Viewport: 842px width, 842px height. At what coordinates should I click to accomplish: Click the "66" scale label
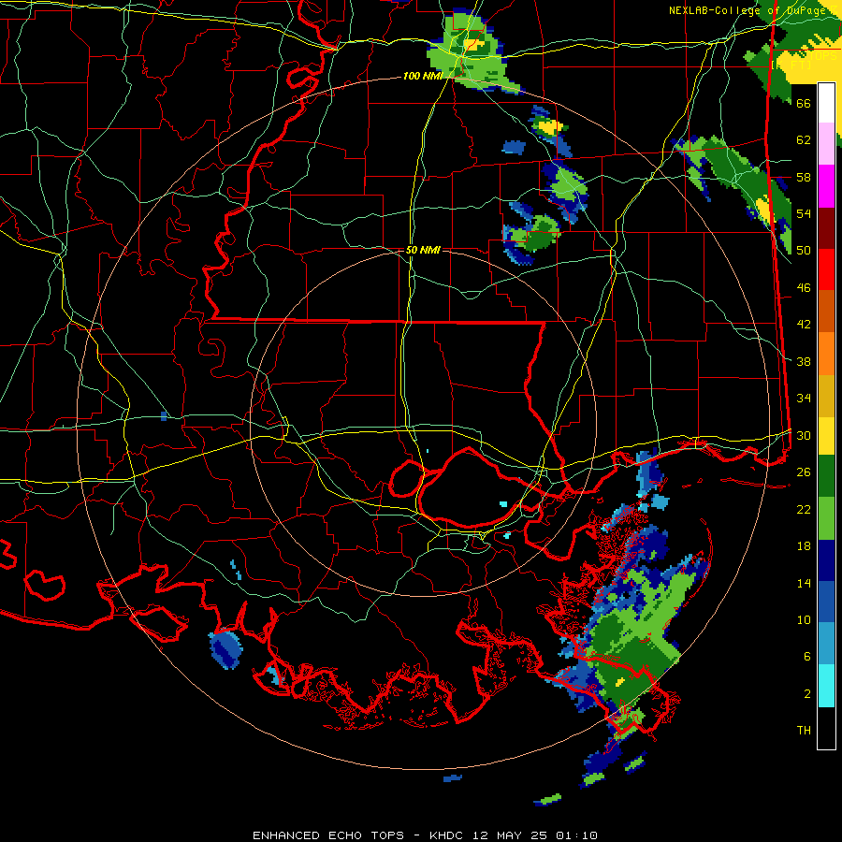click(x=804, y=103)
